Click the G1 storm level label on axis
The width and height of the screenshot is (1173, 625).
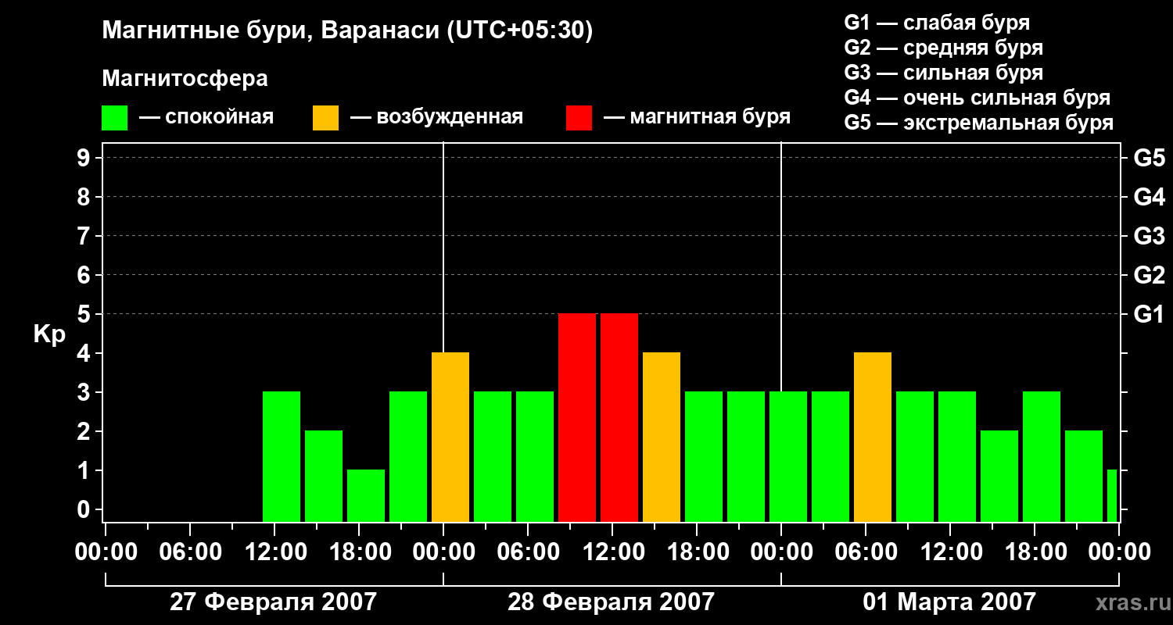(1149, 314)
